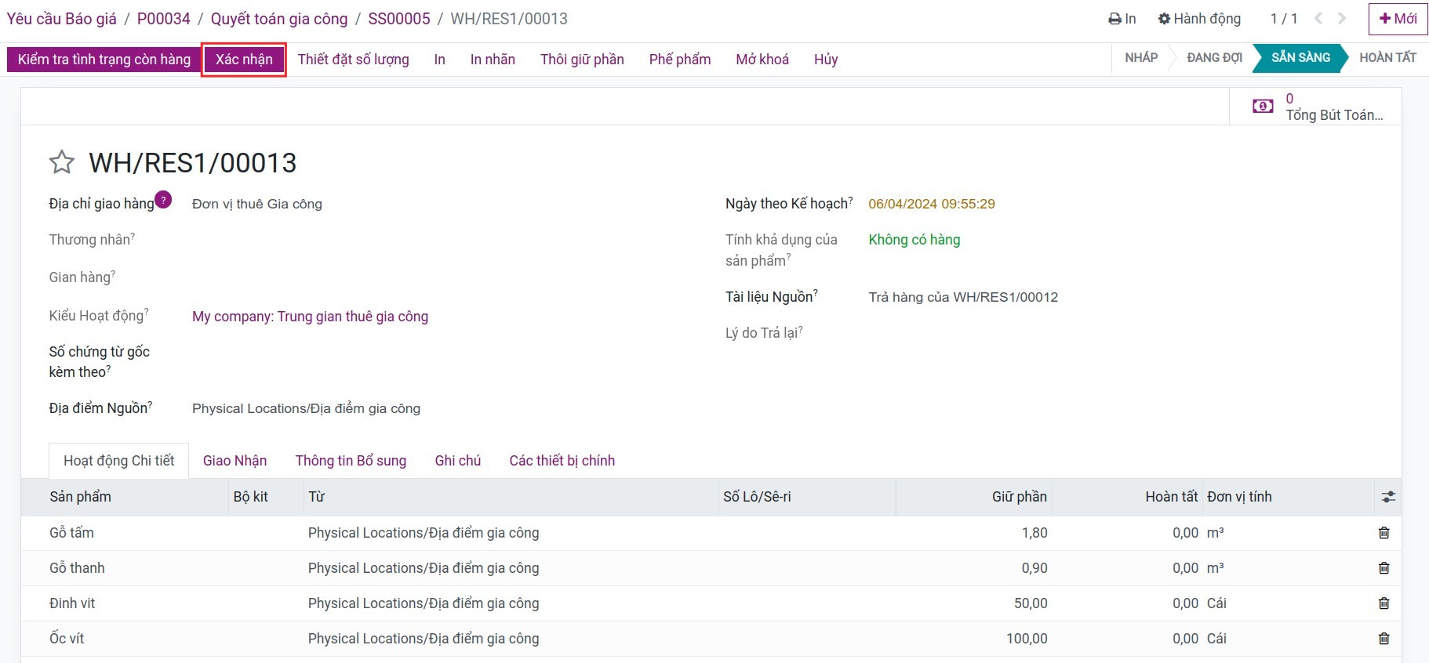Click the In button in the action bar
1429x663 pixels.
click(440, 60)
